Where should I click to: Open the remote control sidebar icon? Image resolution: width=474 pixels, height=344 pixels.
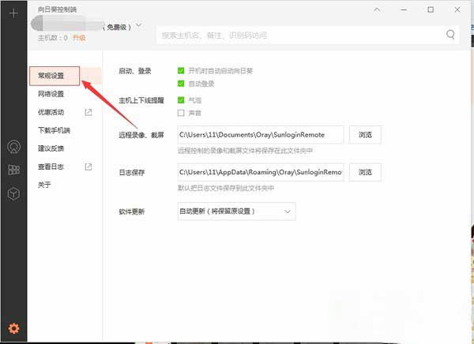pos(13,147)
